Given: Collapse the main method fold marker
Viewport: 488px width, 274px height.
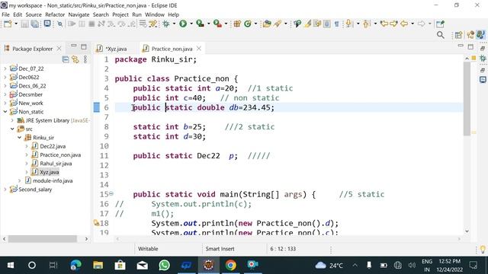Looking at the screenshot, I should (111, 194).
